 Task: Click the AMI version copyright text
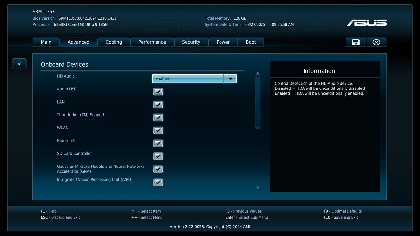click(x=210, y=227)
